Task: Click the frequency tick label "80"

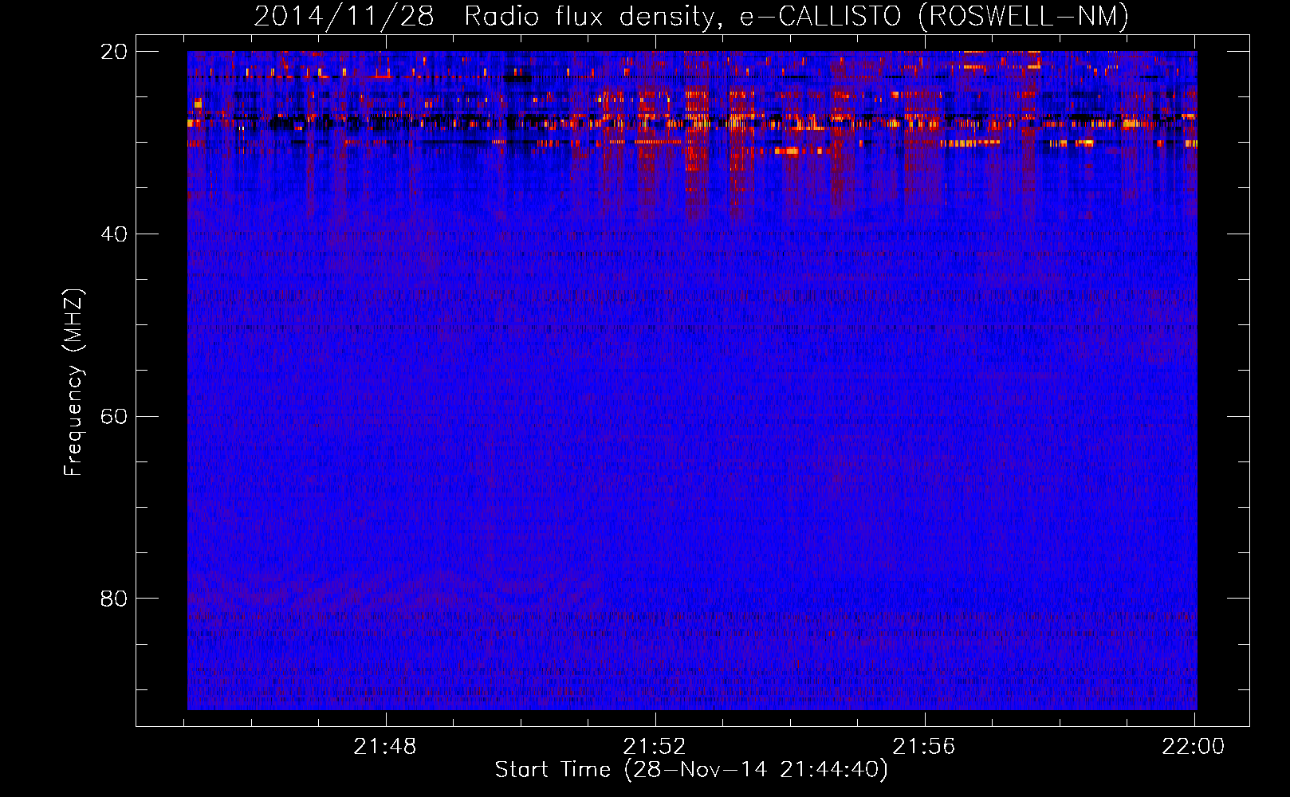Action: [113, 599]
